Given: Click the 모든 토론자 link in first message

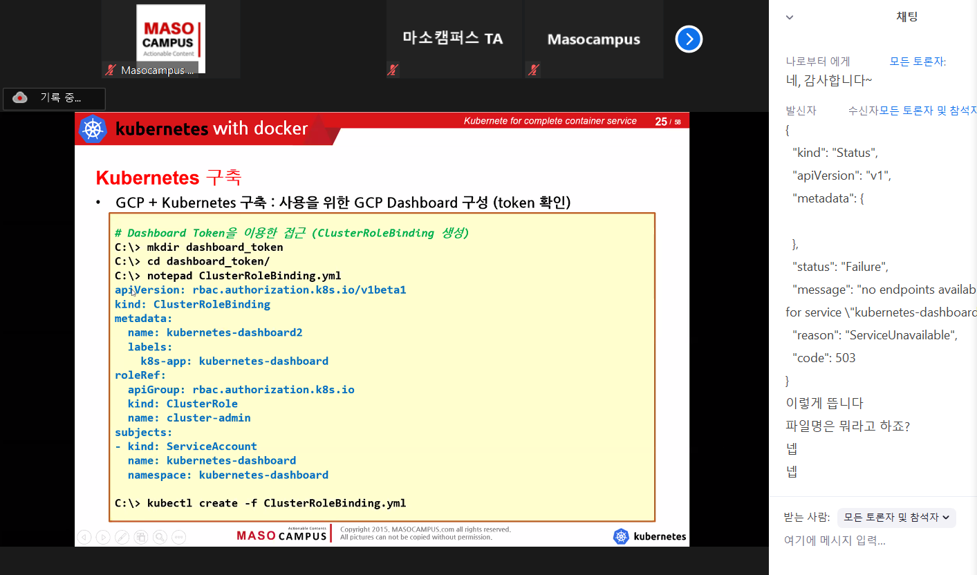Looking at the screenshot, I should pyautogui.click(x=917, y=62).
